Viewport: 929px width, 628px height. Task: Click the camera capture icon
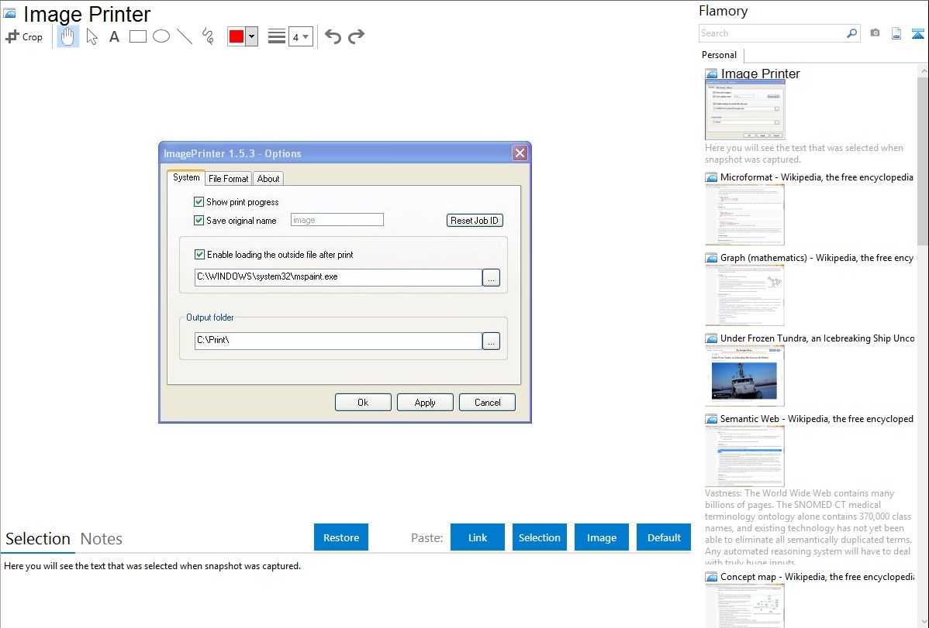(x=875, y=33)
